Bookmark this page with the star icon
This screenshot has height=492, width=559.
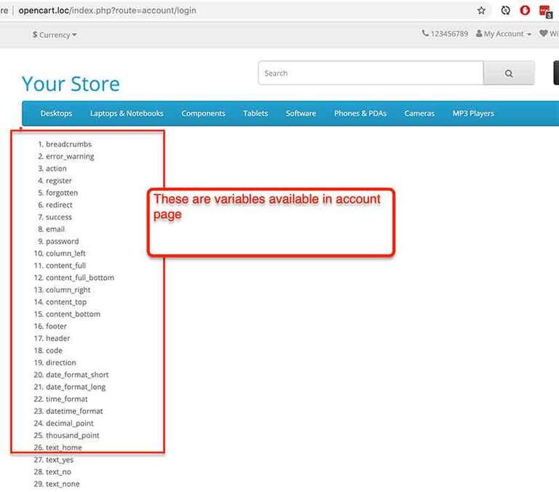481,11
